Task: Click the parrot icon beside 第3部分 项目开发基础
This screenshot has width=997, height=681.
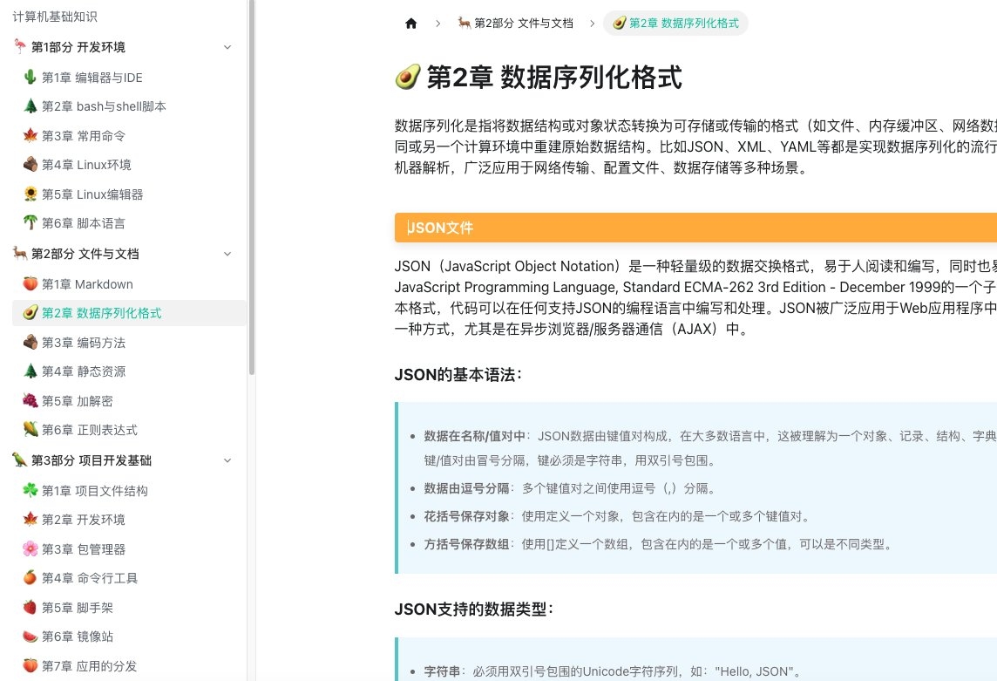Action: 19,460
